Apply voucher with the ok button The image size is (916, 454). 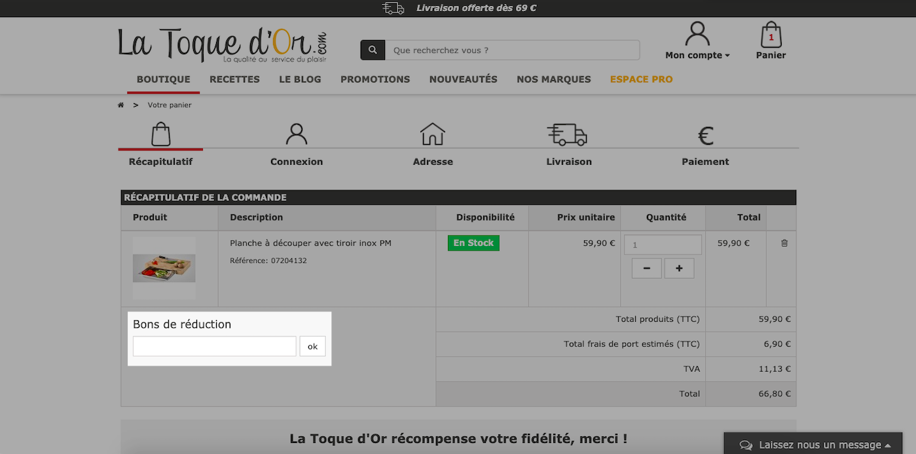[312, 347]
